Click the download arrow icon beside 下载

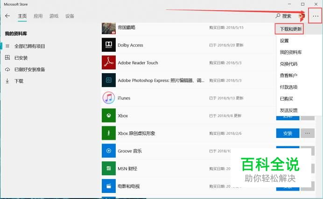pyautogui.click(x=7, y=81)
